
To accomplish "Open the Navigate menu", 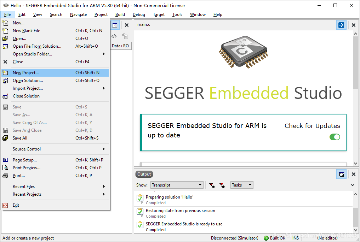I will coord(78,14).
